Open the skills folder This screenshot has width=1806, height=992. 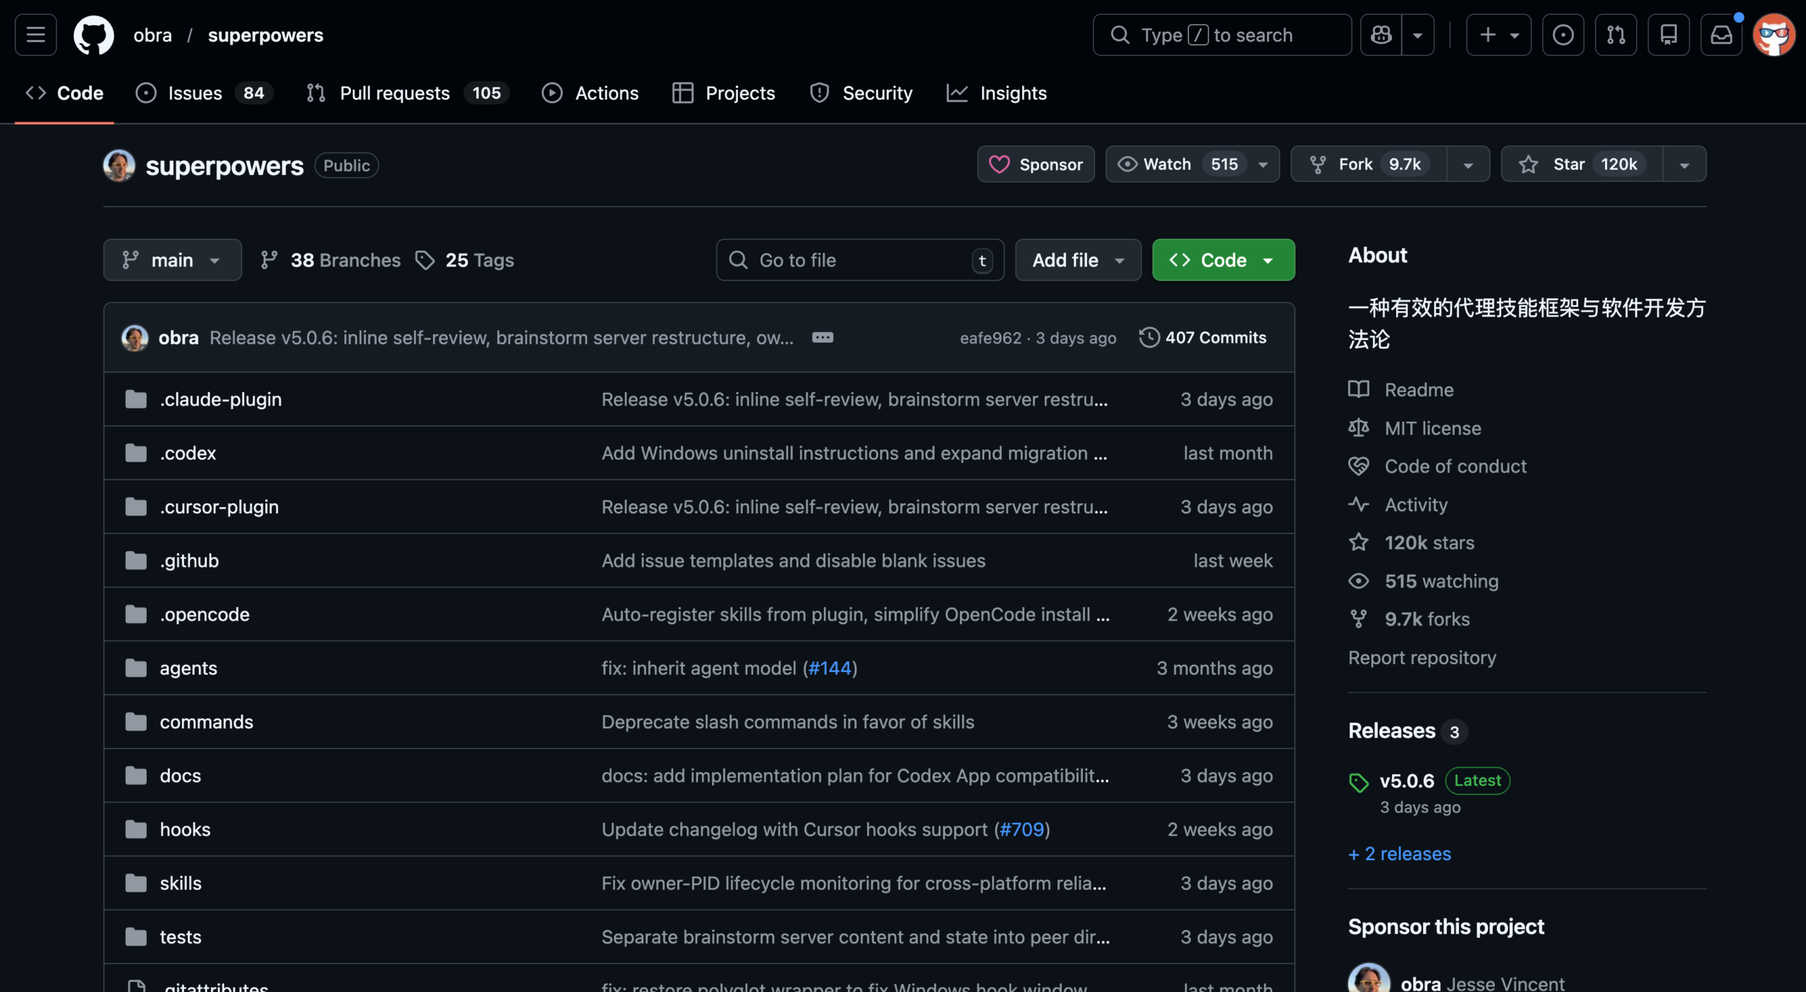click(x=181, y=883)
